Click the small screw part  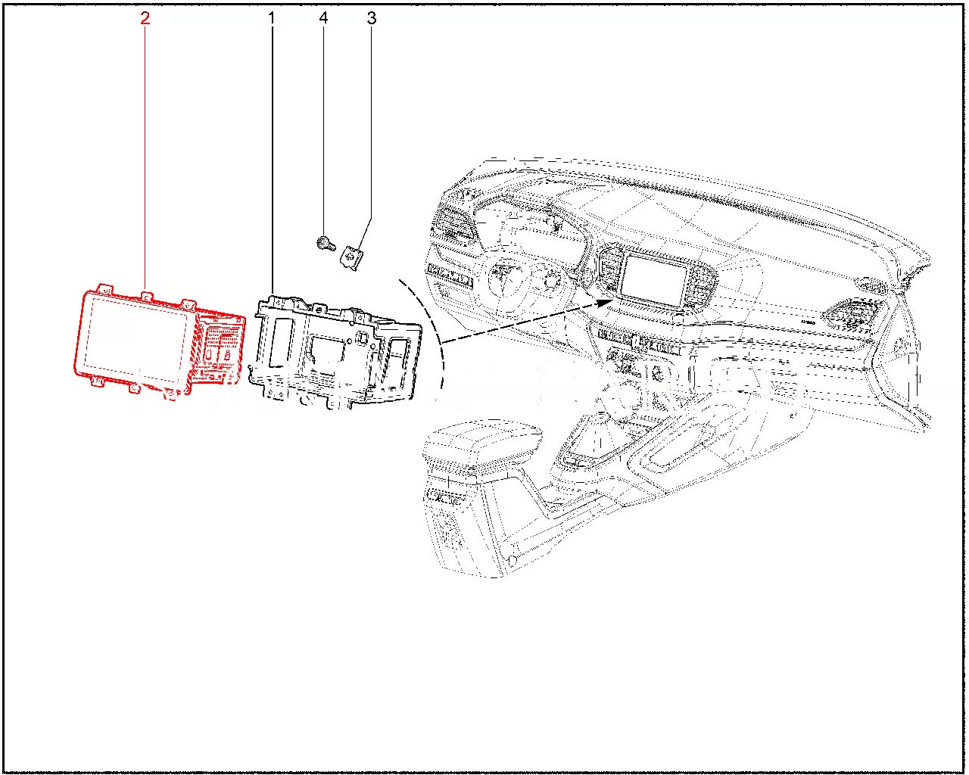click(322, 243)
